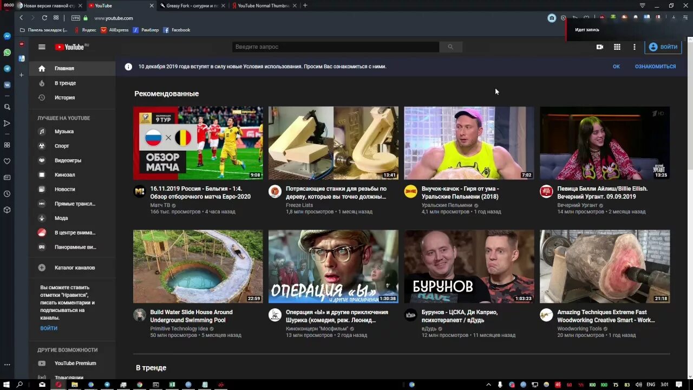Open the YouTube hamburger guide menu

click(x=42, y=47)
